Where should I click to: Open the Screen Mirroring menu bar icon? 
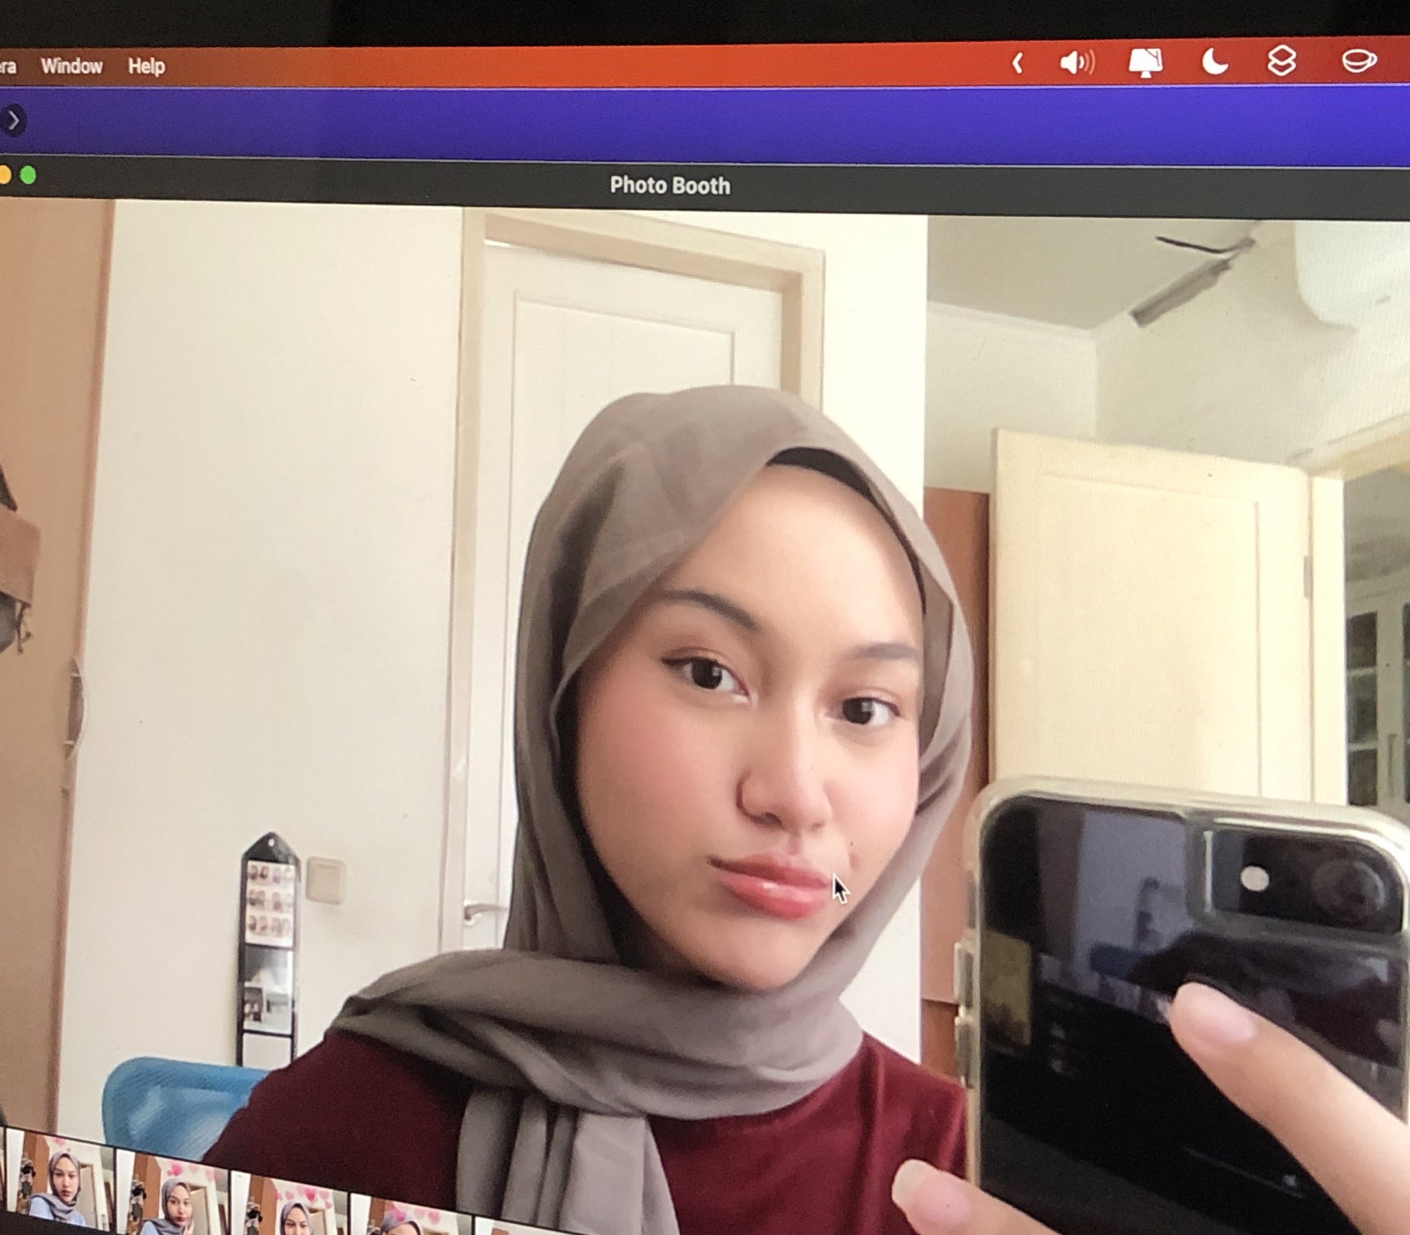coord(1146,63)
